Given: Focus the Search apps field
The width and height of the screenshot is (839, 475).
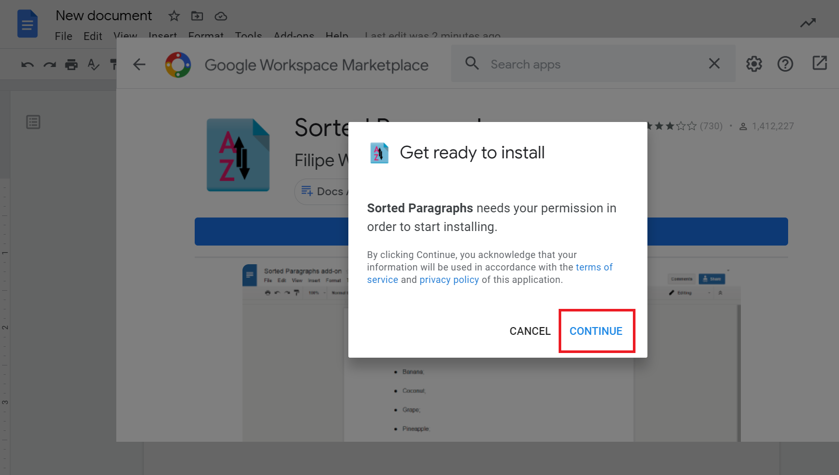Looking at the screenshot, I should point(593,64).
